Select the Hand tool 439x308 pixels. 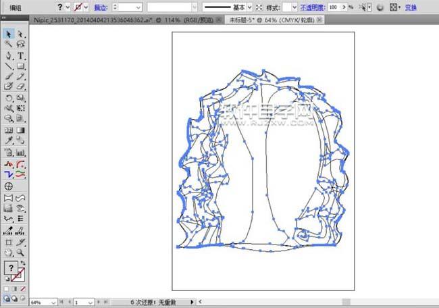[8, 253]
